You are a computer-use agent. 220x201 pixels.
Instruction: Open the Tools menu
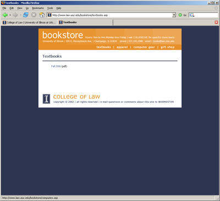pyautogui.click(x=50, y=8)
